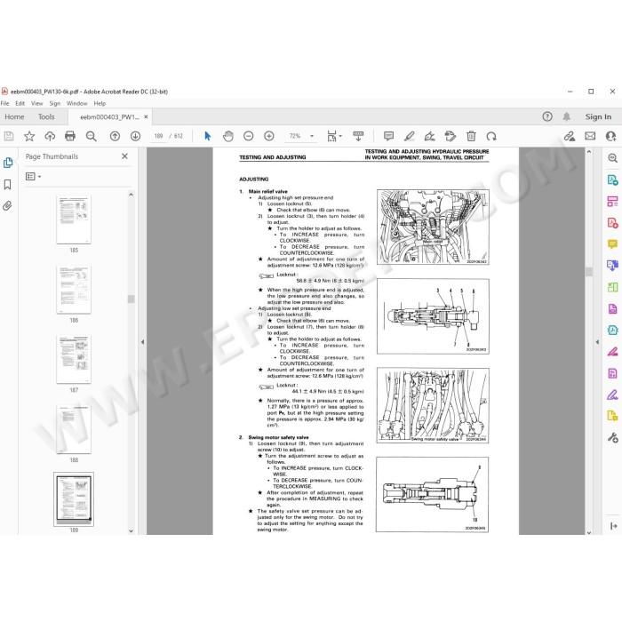Select page 189 thumbnail

[x=74, y=498]
